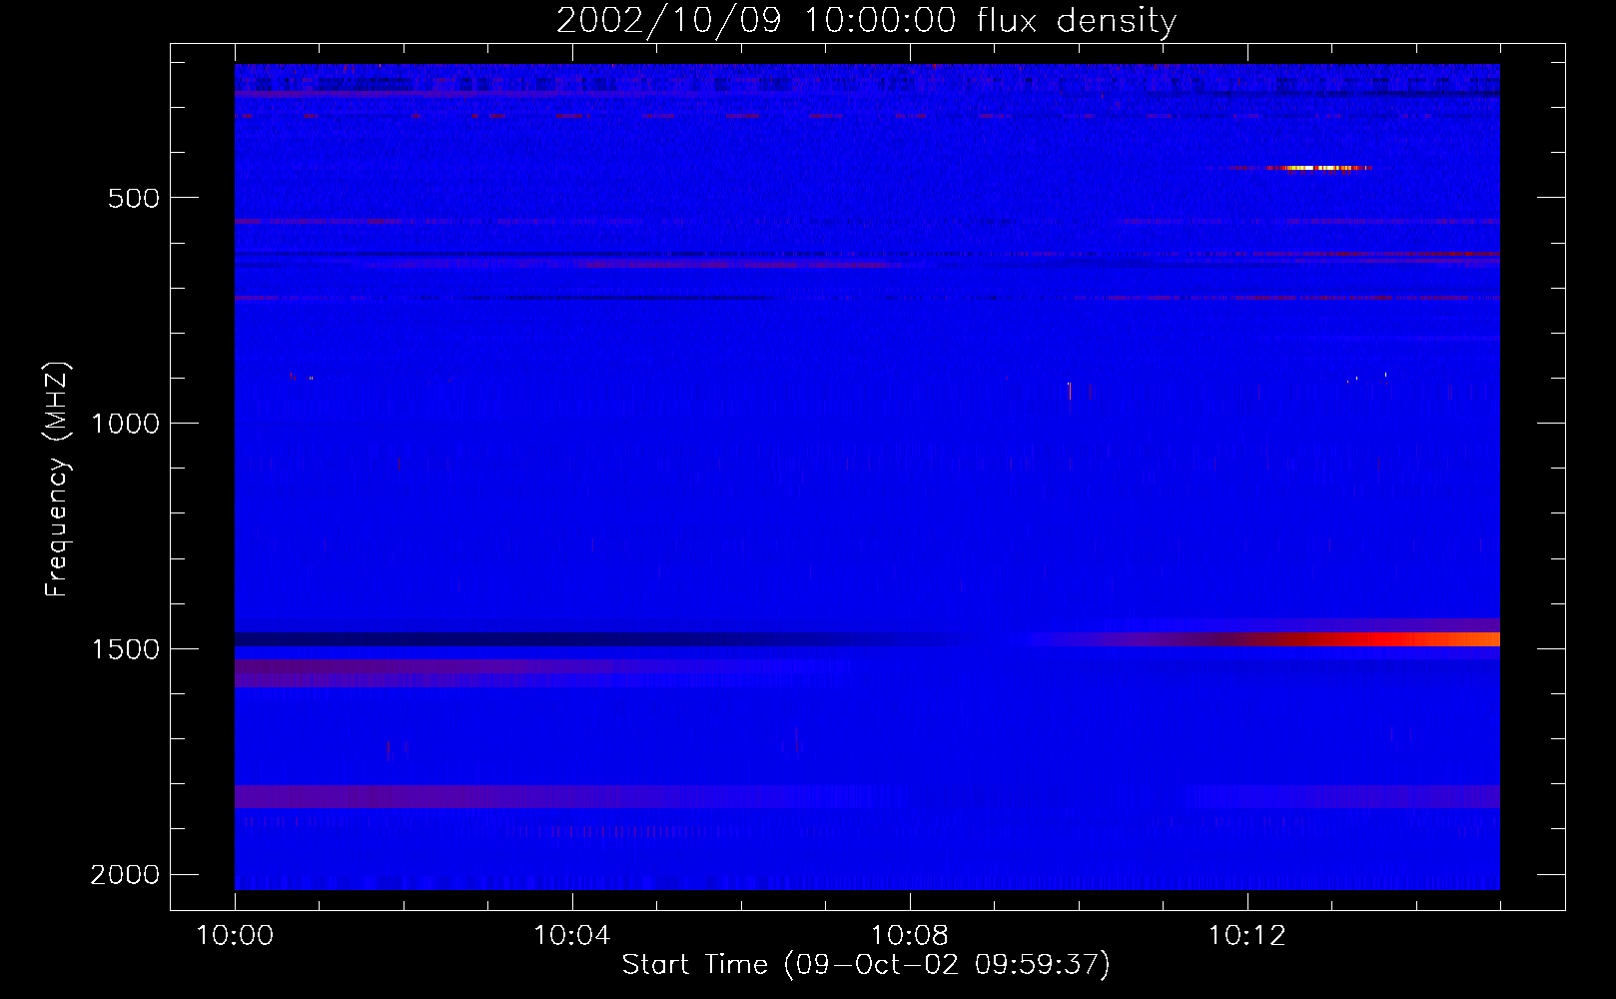1616x999 pixels.
Task: Click the 'Start Time (09-Oct-02 09:59:37)' axis label
Action: tap(866, 964)
